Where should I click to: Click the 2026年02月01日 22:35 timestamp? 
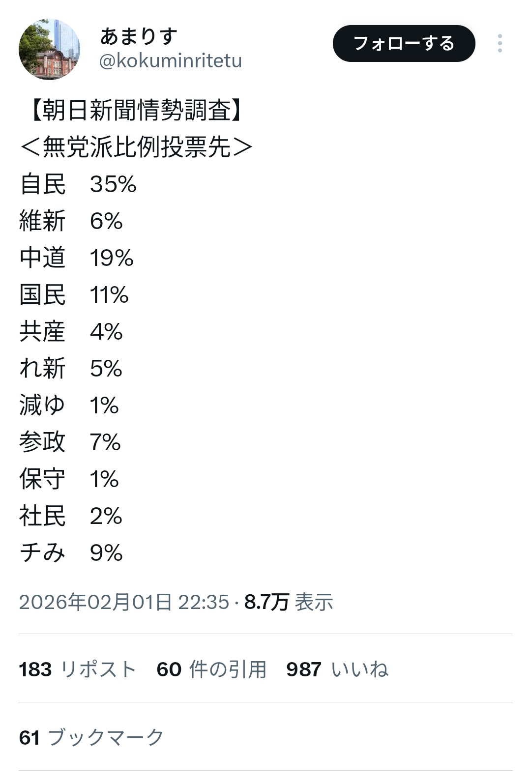pos(124,602)
